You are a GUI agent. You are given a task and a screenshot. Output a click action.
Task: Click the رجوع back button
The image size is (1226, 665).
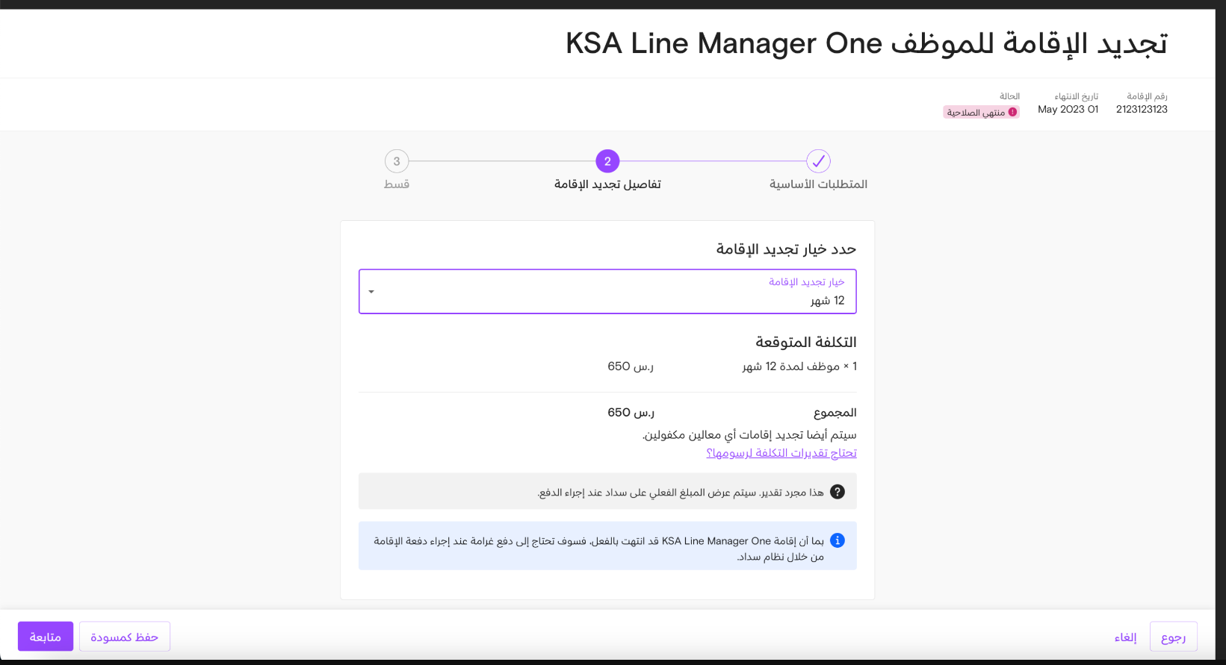pos(1173,637)
